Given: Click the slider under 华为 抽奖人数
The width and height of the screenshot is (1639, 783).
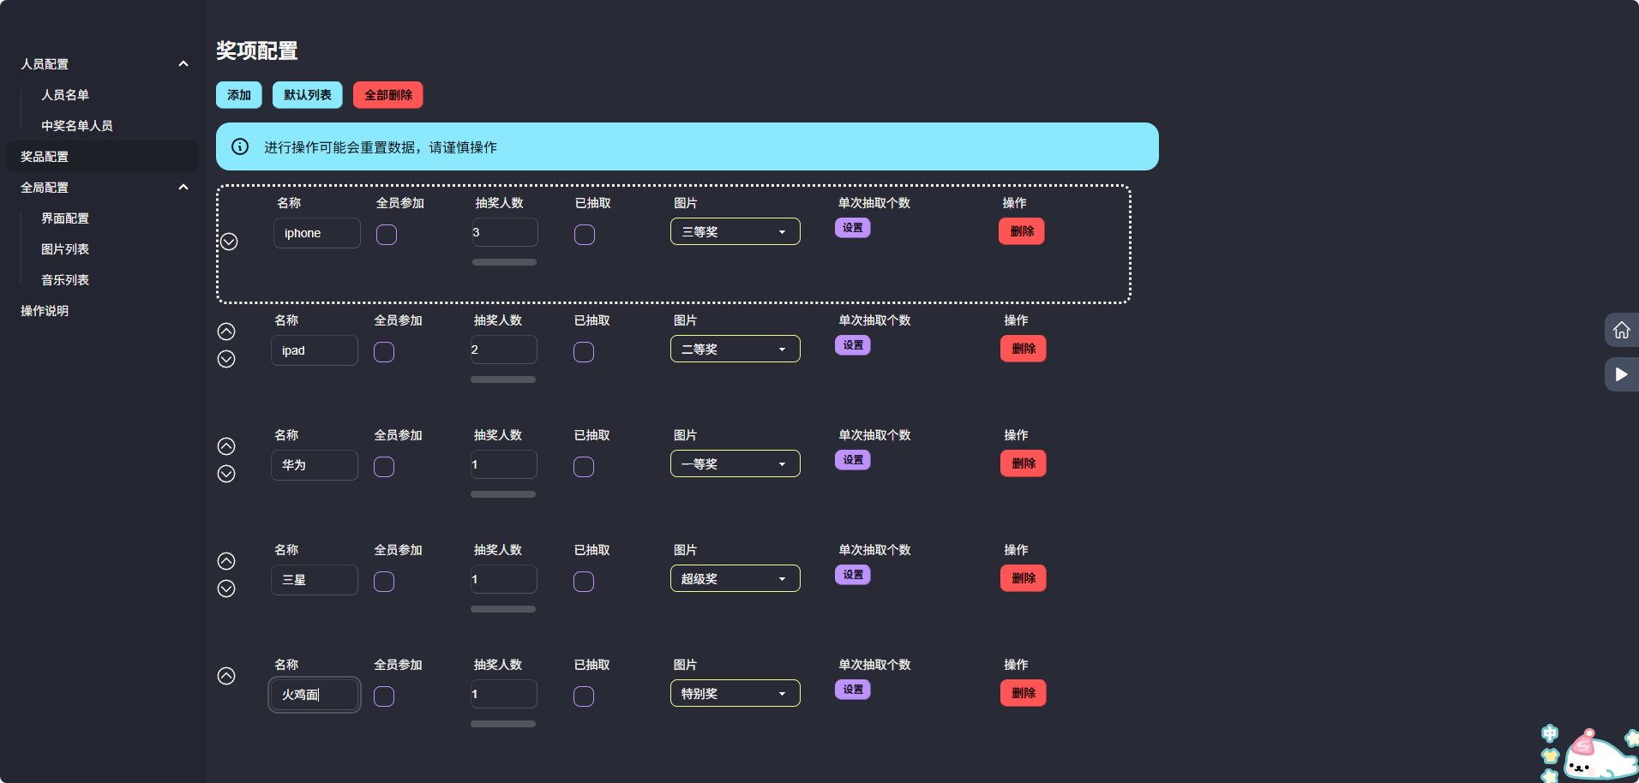Looking at the screenshot, I should [x=503, y=494].
